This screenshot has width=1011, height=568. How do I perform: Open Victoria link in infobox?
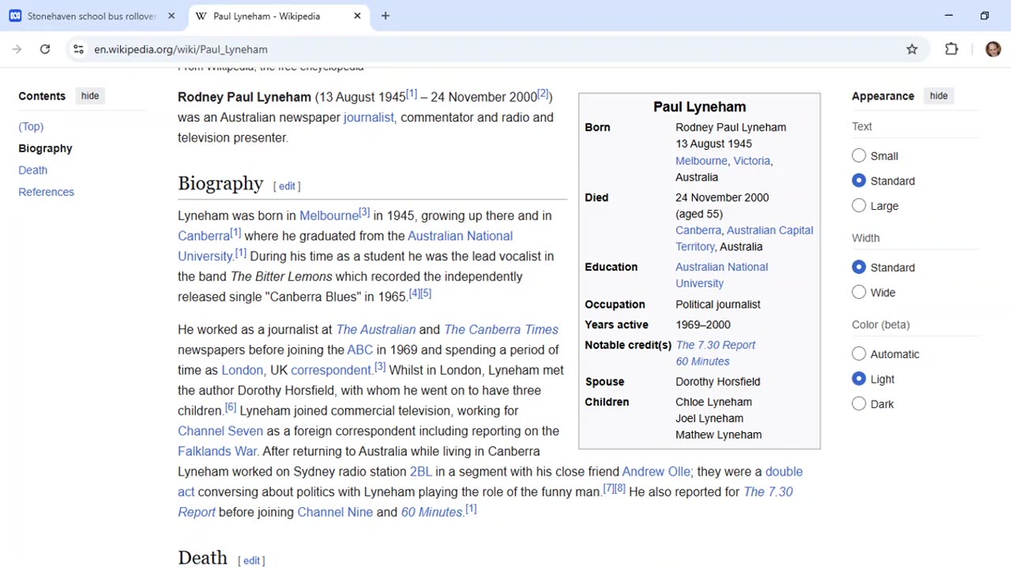tap(751, 161)
